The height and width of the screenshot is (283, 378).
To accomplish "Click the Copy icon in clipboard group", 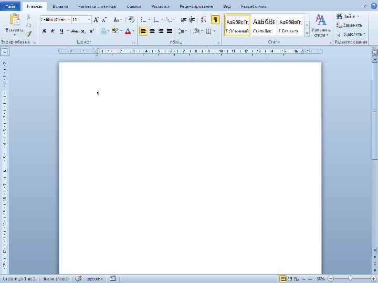I will [28, 25].
